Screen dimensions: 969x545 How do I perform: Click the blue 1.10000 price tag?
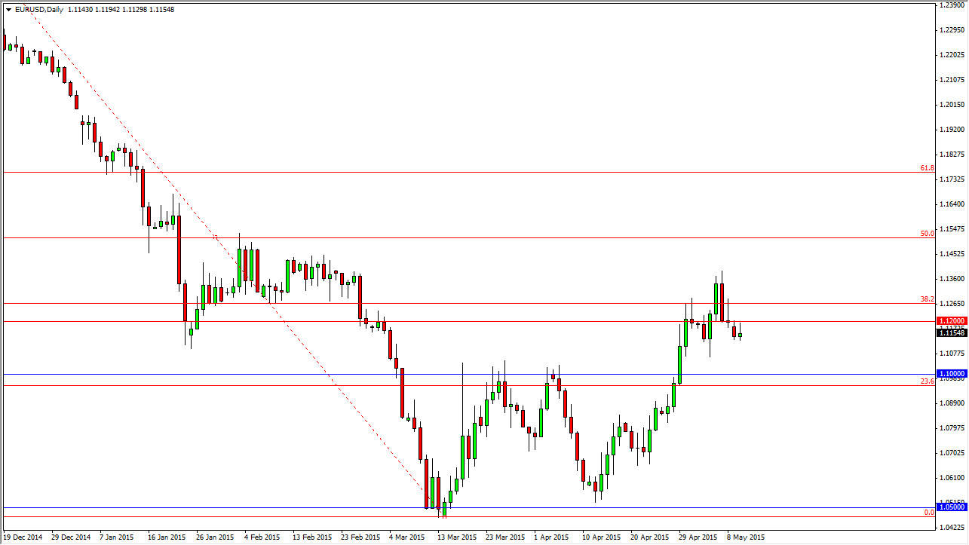click(952, 374)
